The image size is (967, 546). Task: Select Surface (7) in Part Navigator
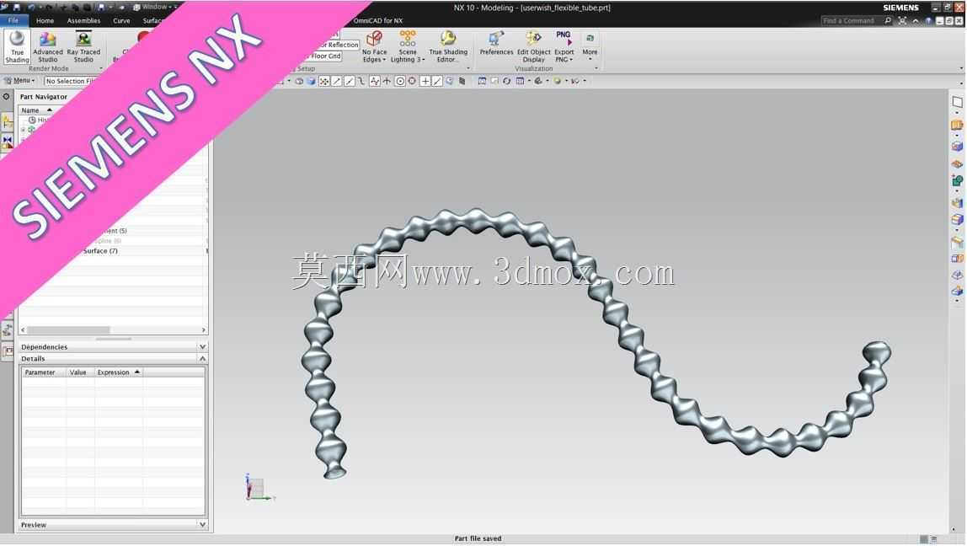click(x=100, y=251)
